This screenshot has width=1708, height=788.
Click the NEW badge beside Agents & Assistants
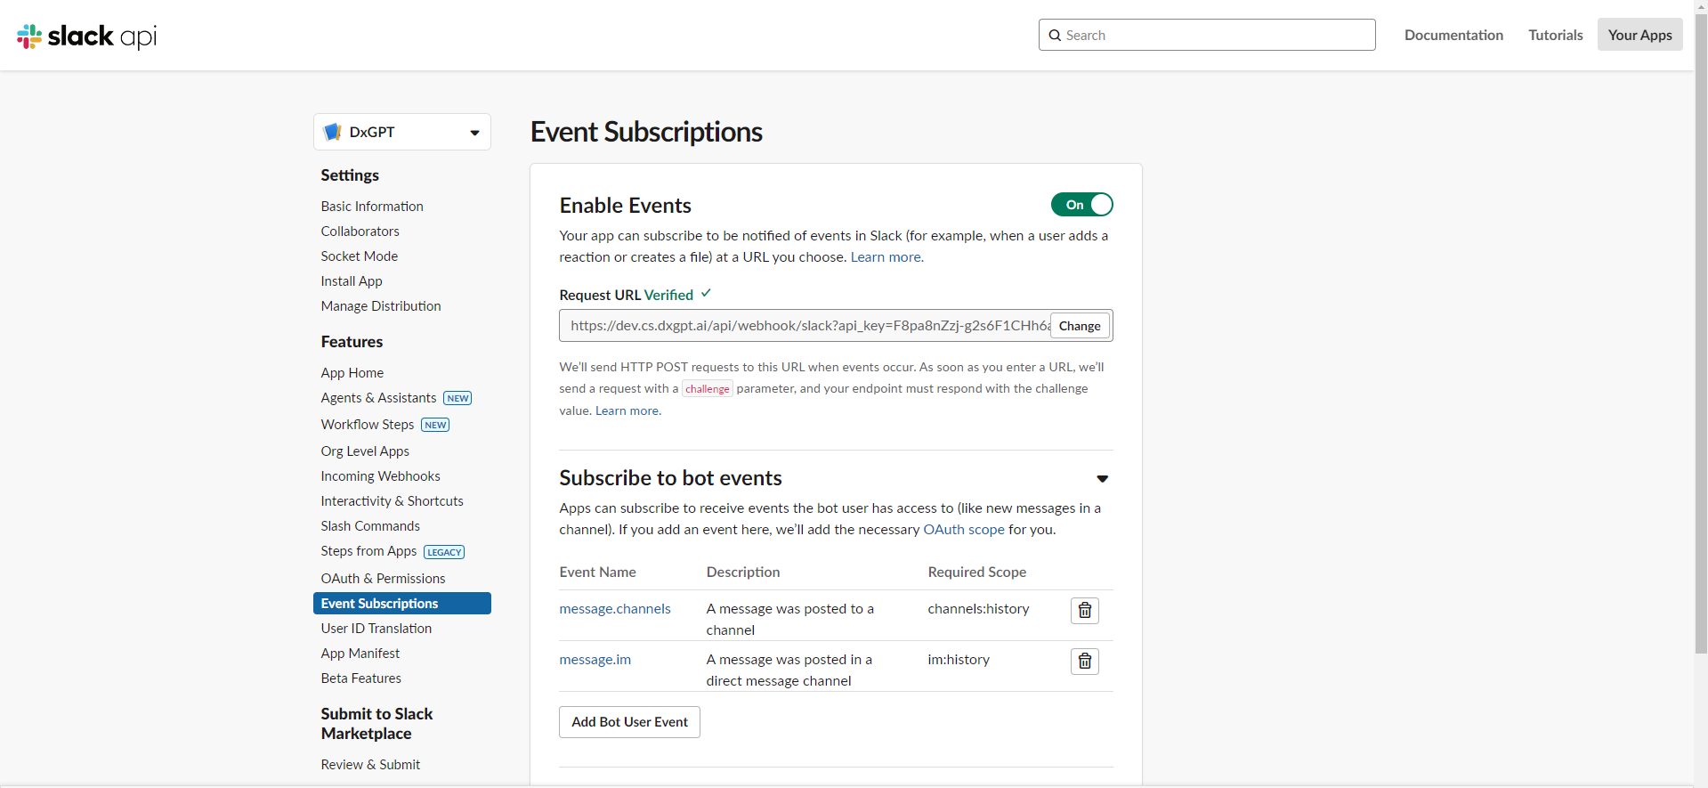coord(457,398)
